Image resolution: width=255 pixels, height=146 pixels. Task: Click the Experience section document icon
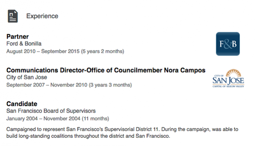[13, 16]
